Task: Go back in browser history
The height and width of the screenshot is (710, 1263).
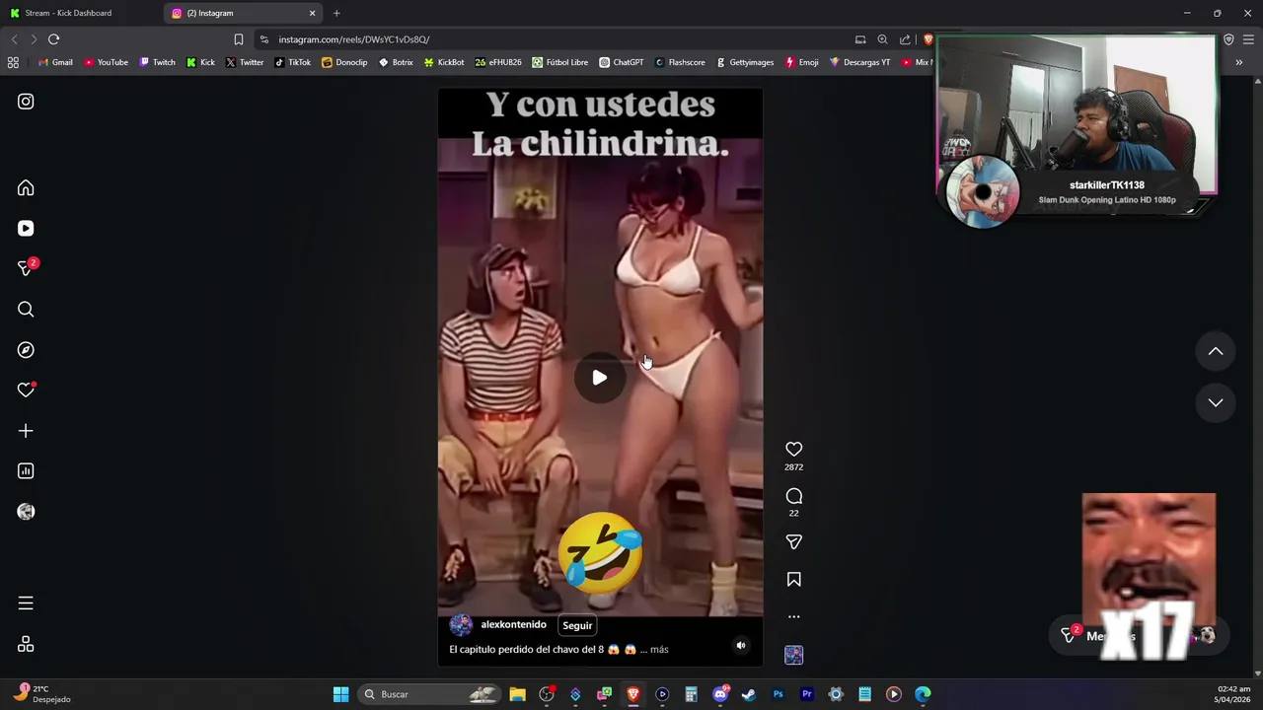Action: (x=14, y=39)
